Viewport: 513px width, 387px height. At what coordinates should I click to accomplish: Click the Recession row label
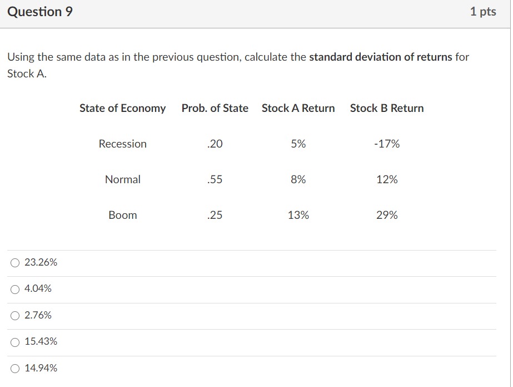[x=122, y=144]
